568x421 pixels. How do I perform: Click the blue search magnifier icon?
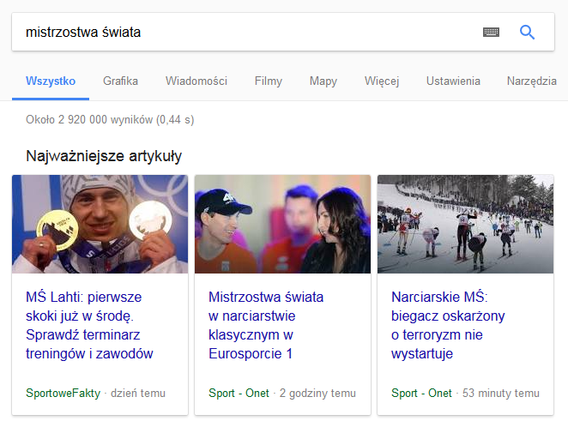pos(527,33)
